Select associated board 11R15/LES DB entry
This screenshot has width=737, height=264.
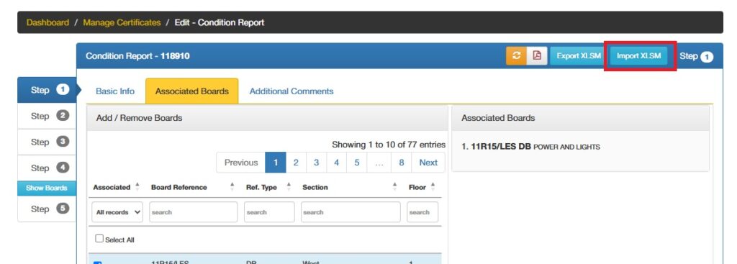coord(530,147)
